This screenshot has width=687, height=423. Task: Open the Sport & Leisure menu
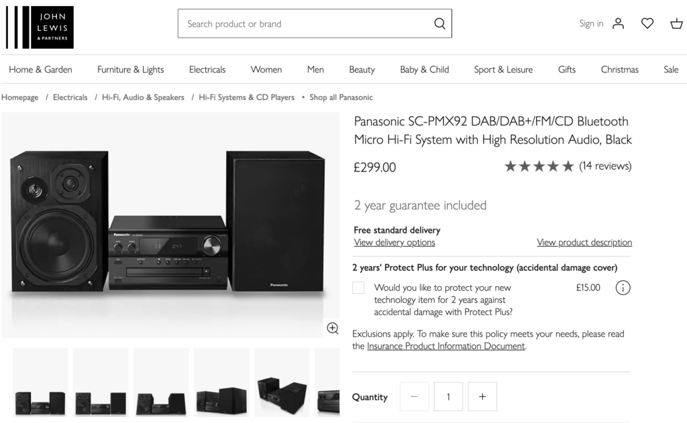tap(503, 70)
